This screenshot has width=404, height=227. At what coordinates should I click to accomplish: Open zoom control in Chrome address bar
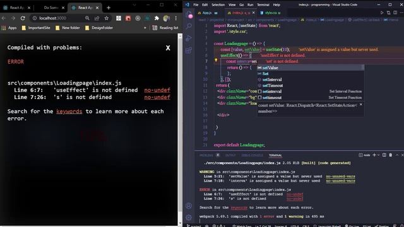(x=87, y=18)
